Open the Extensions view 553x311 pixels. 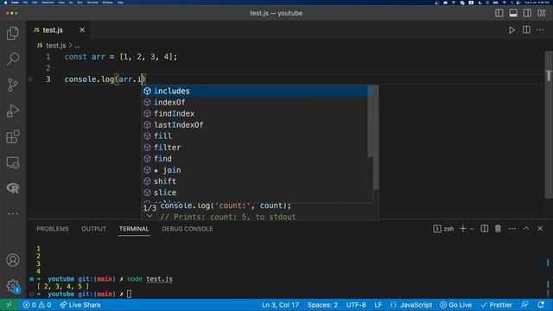tap(13, 136)
